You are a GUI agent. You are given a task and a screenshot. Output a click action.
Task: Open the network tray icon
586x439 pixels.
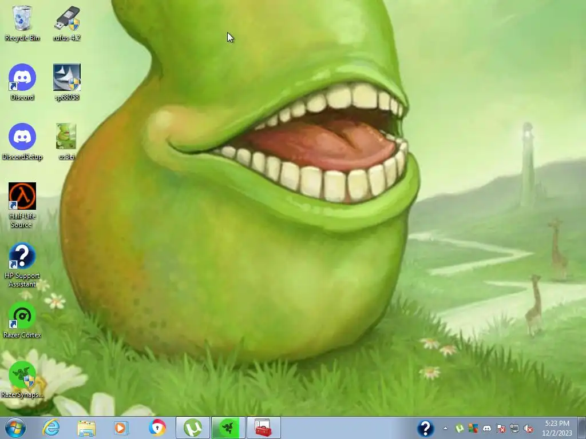pos(514,429)
